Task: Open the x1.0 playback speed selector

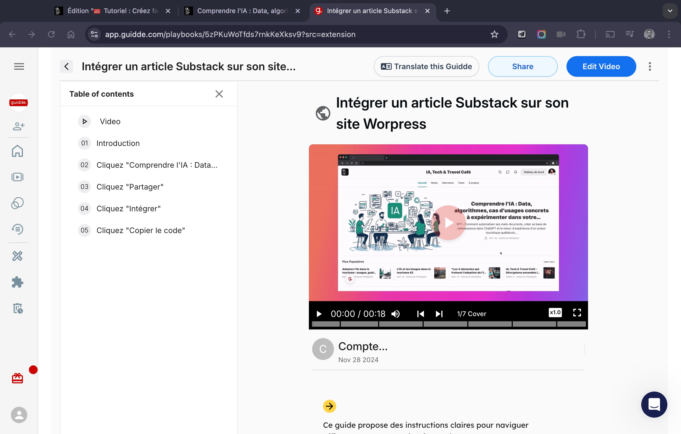Action: coord(555,312)
